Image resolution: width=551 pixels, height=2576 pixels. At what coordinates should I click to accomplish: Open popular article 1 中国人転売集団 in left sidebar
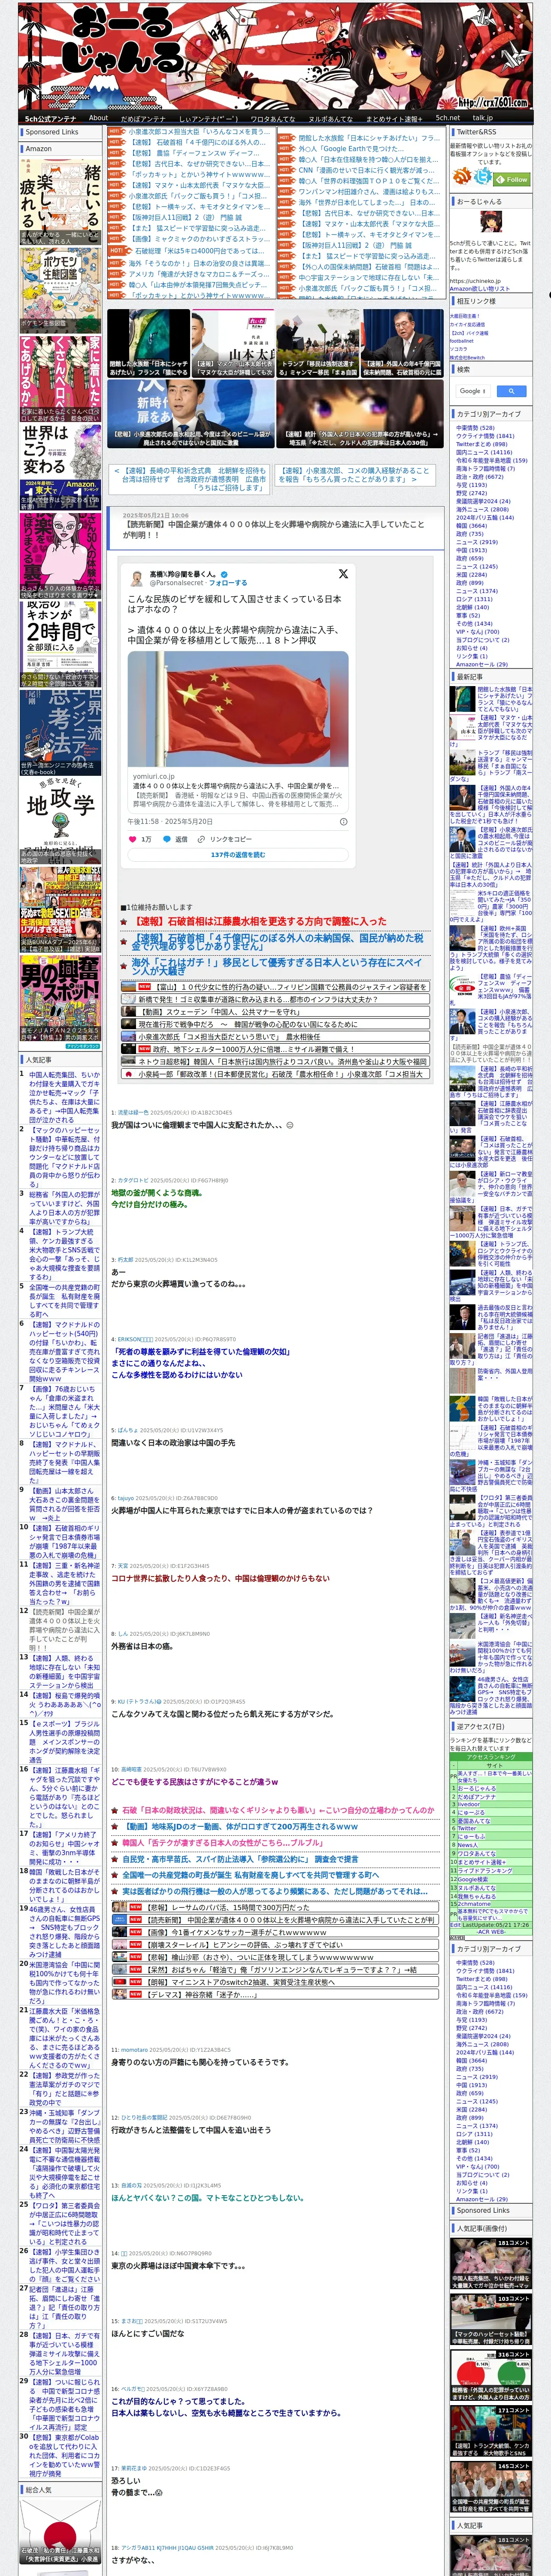[x=64, y=1097]
